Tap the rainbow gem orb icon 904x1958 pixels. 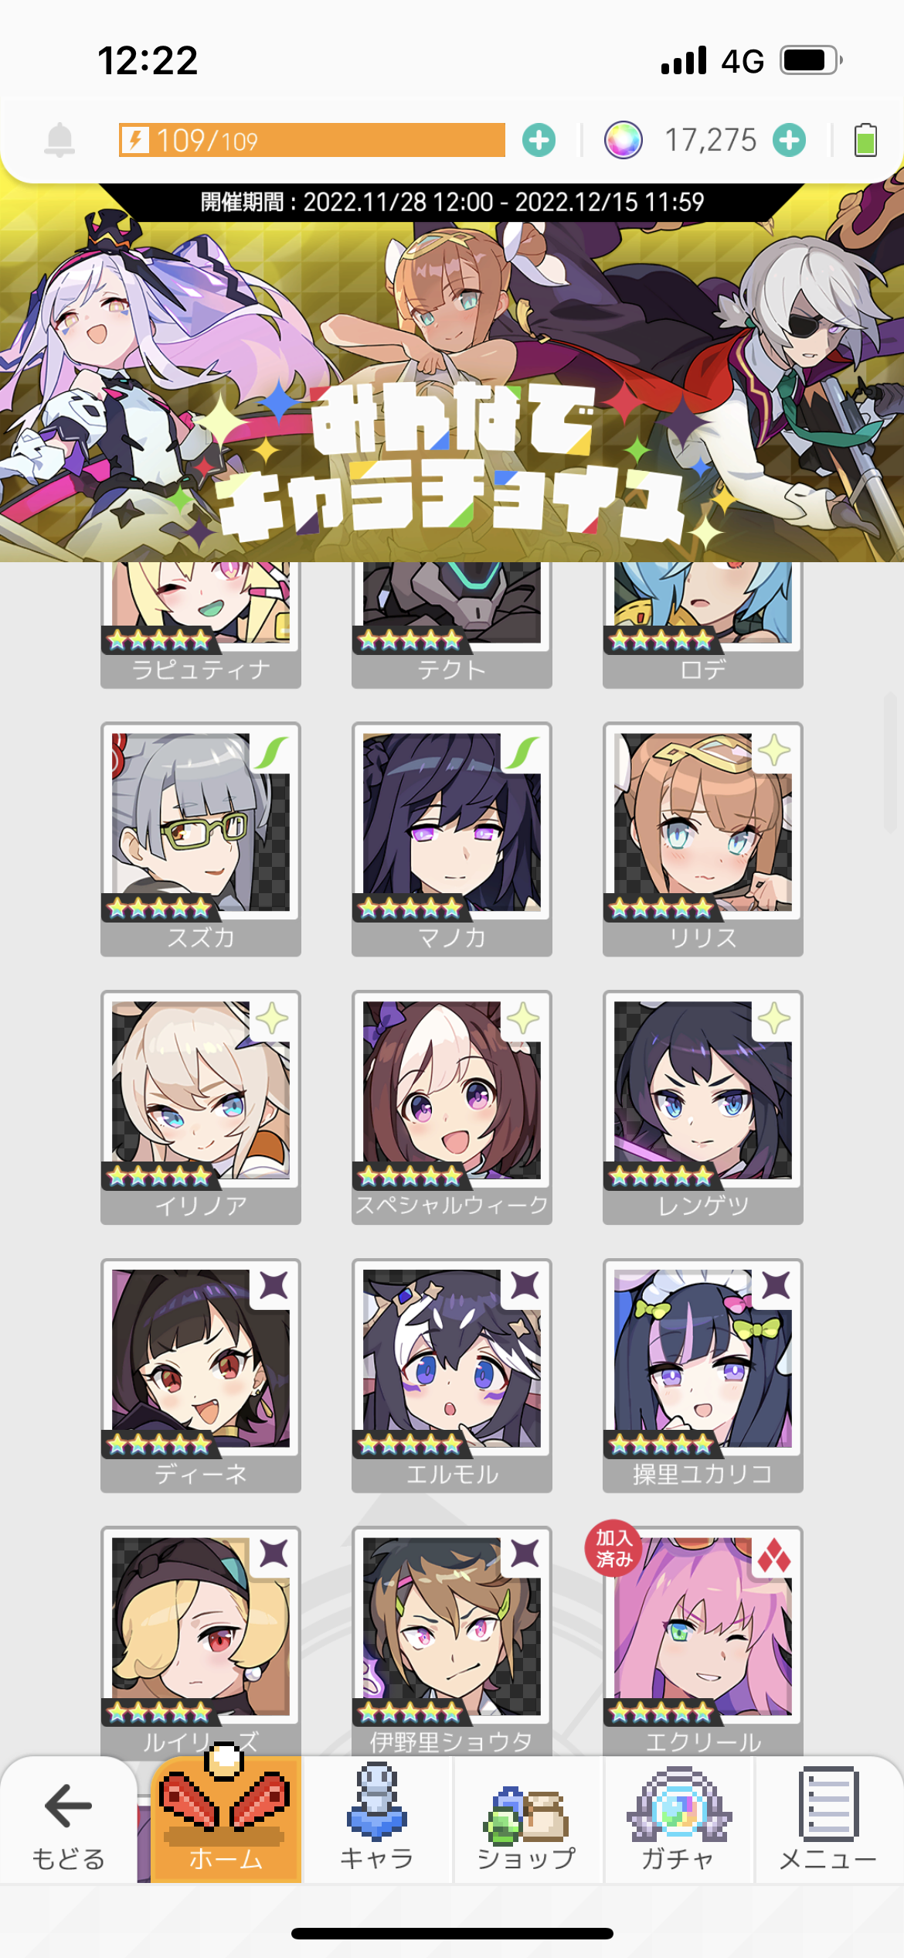623,140
